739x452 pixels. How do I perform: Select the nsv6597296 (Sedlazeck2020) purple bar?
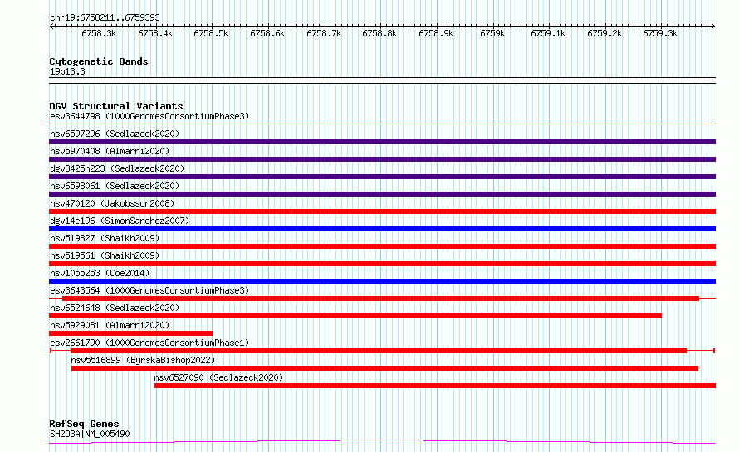(x=382, y=142)
